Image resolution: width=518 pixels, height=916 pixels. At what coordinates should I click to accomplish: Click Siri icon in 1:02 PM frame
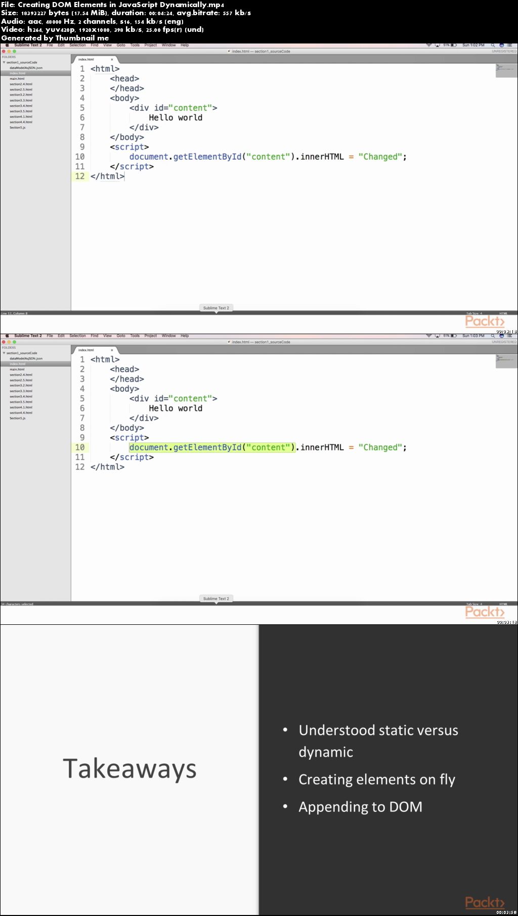pos(502,45)
